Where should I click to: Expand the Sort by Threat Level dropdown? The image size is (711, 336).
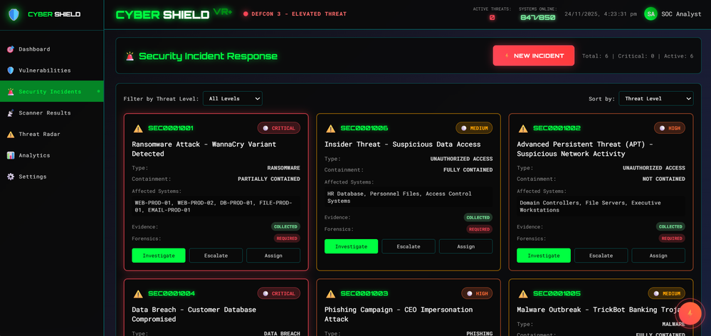pyautogui.click(x=655, y=98)
